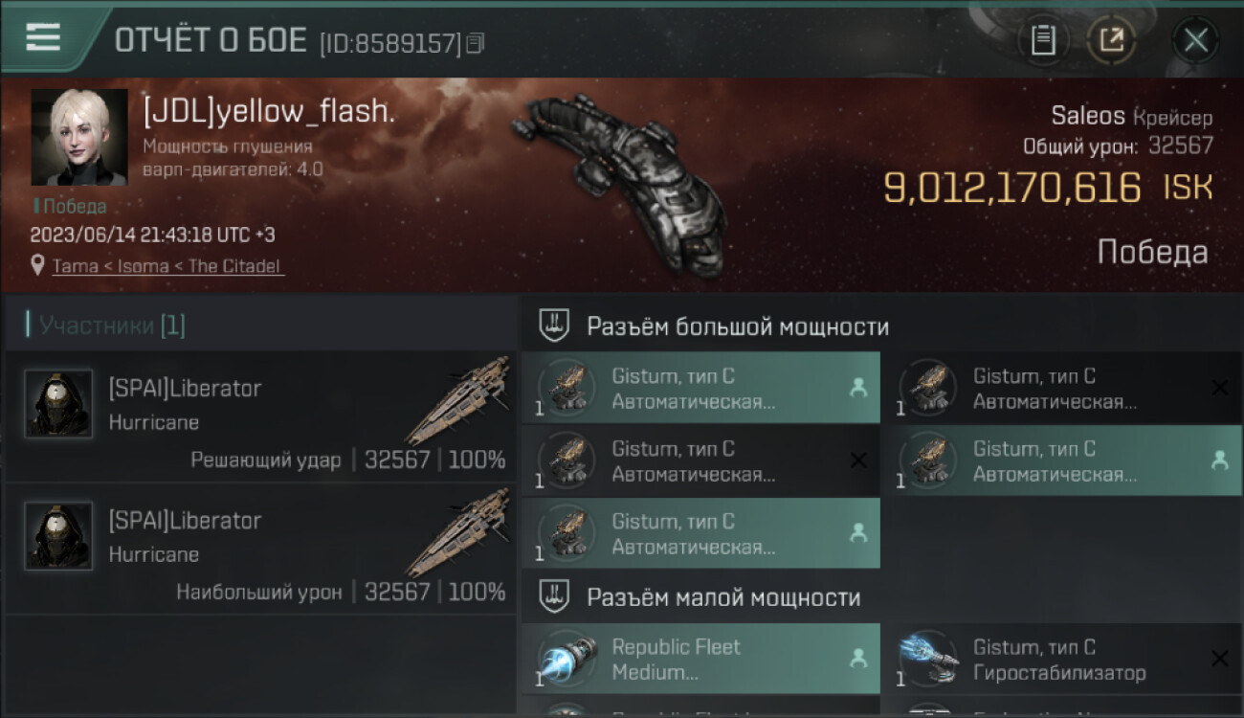Toggle X mark on Gistum Гиростабилизатор module
This screenshot has width=1244, height=718.
click(1219, 659)
